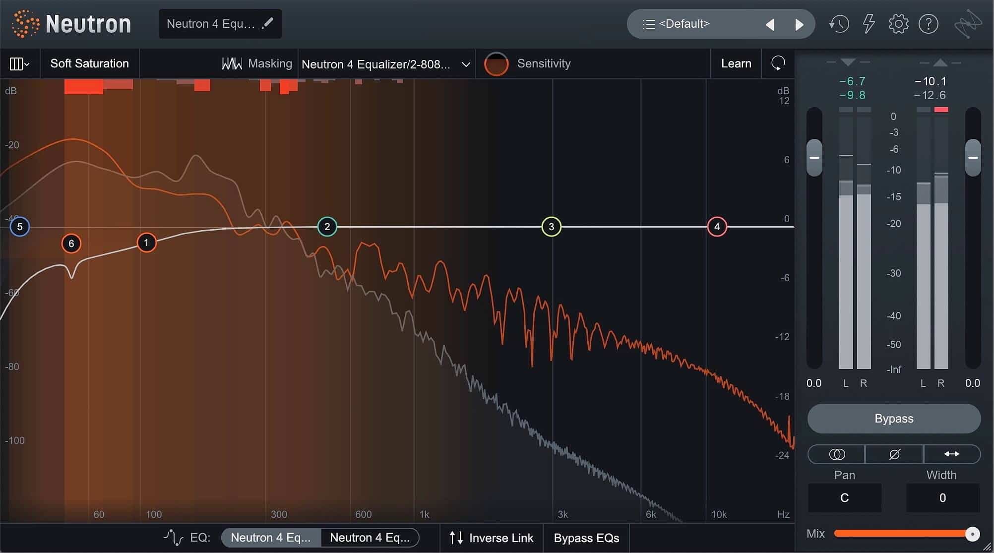This screenshot has width=994, height=553.
Task: Click the input peak reading -6.7
Action: pyautogui.click(x=852, y=81)
